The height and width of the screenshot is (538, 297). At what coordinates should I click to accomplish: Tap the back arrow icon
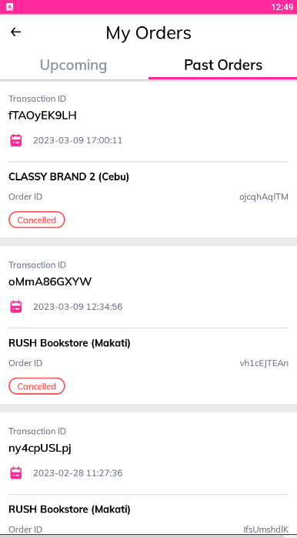[x=15, y=32]
